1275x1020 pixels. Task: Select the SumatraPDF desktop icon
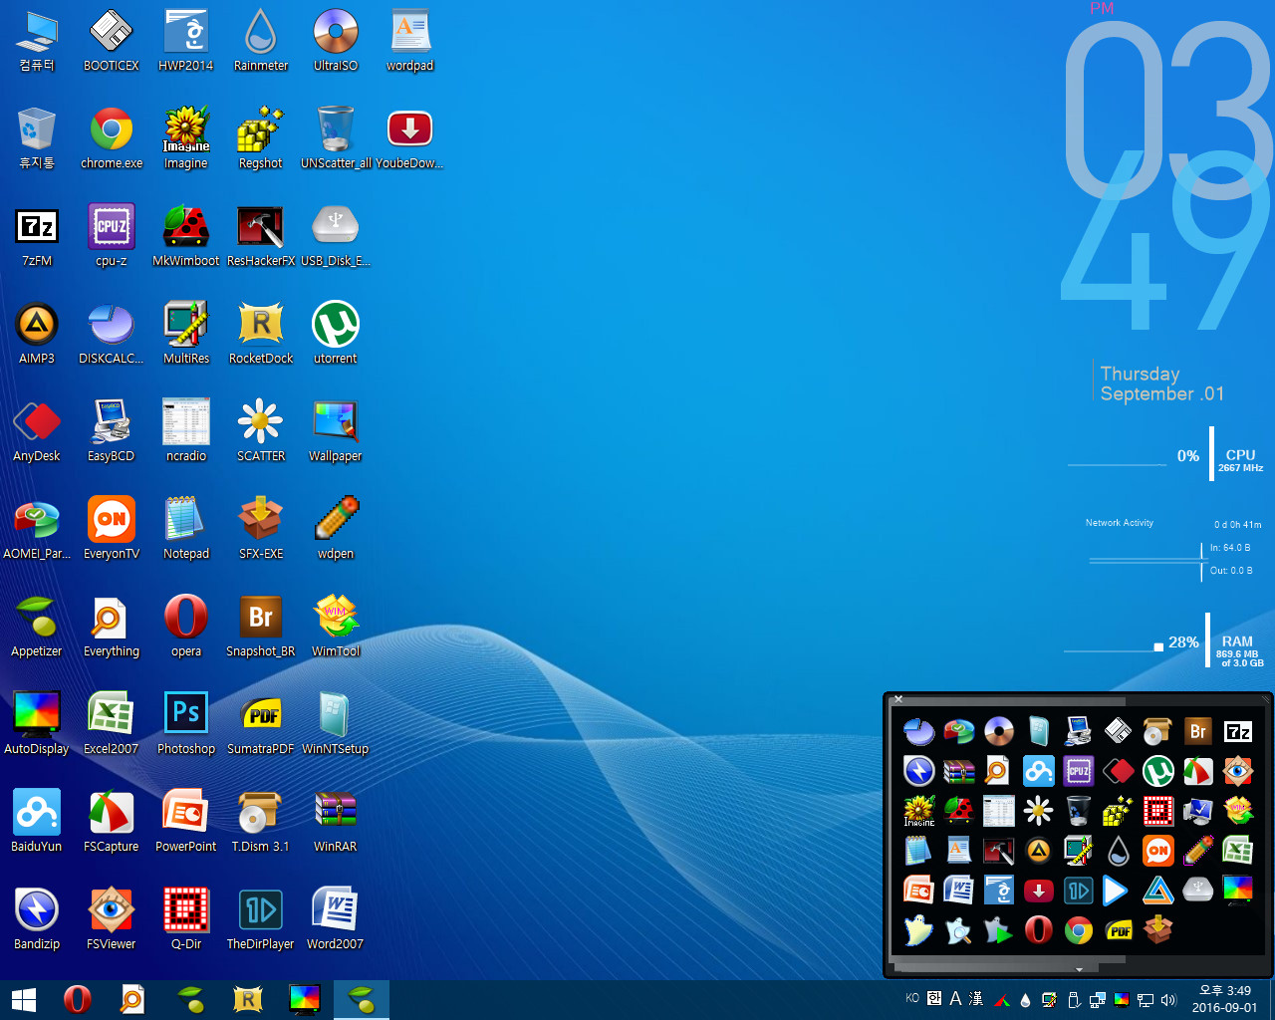coord(261,725)
